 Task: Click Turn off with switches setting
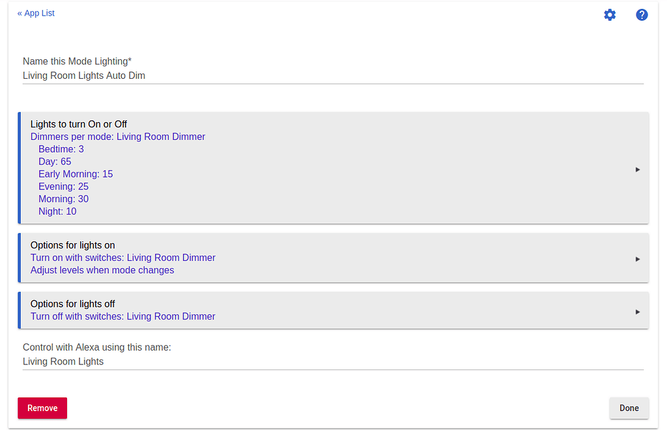[122, 316]
